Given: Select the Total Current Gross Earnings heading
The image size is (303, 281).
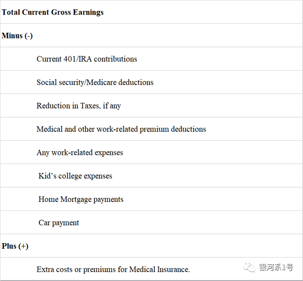Looking at the screenshot, I should [53, 12].
